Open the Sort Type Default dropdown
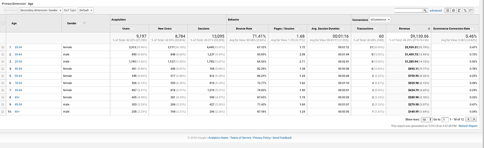This screenshot has width=484, height=148. point(86,10)
